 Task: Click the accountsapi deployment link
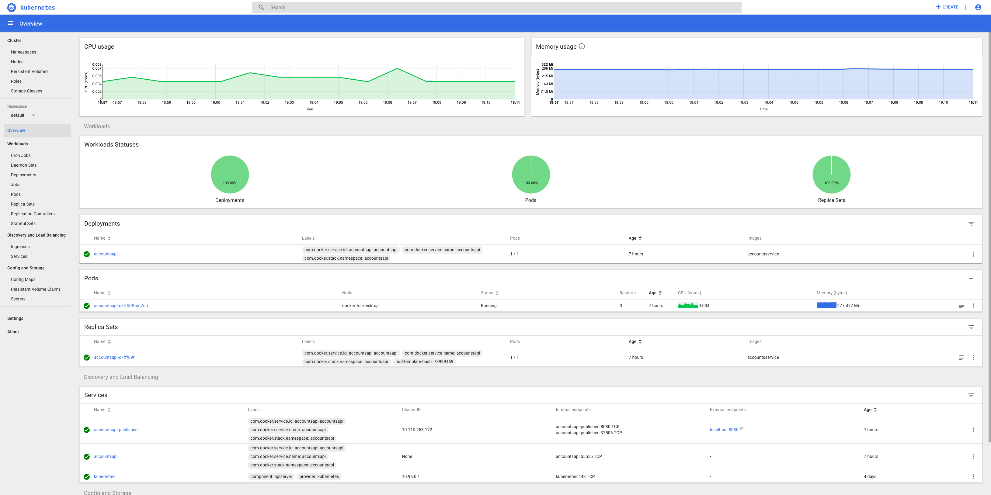click(x=106, y=254)
